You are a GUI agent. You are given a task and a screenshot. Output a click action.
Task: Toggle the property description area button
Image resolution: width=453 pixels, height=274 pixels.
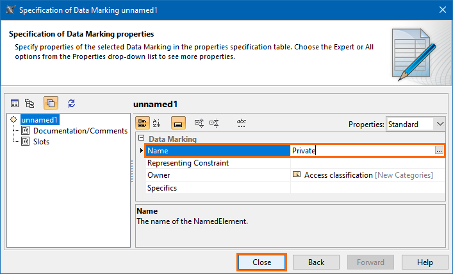tap(178, 123)
